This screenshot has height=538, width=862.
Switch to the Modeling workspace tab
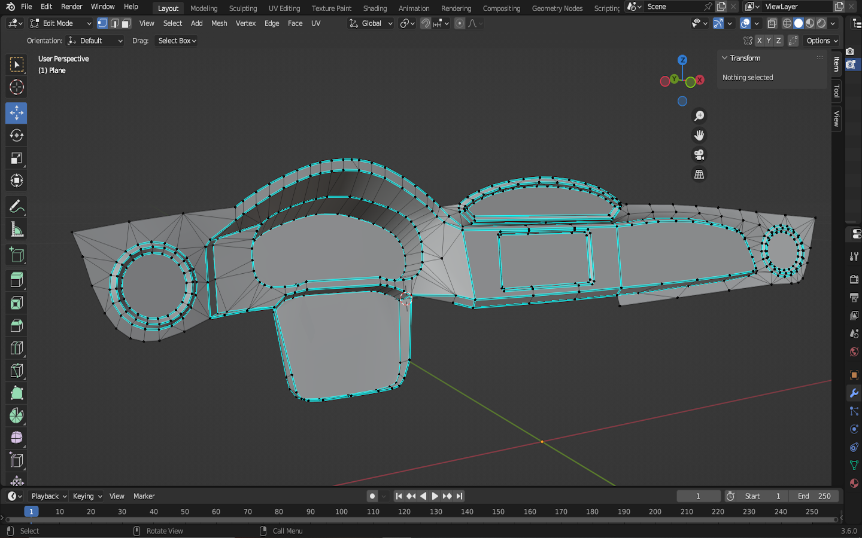(x=204, y=8)
